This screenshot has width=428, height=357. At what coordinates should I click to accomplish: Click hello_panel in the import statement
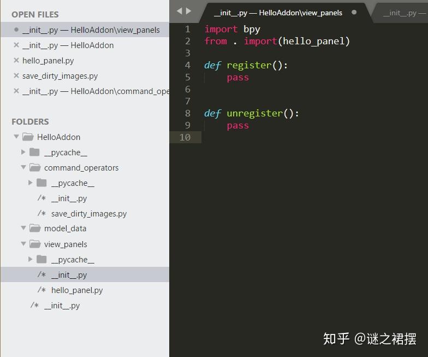pos(313,41)
